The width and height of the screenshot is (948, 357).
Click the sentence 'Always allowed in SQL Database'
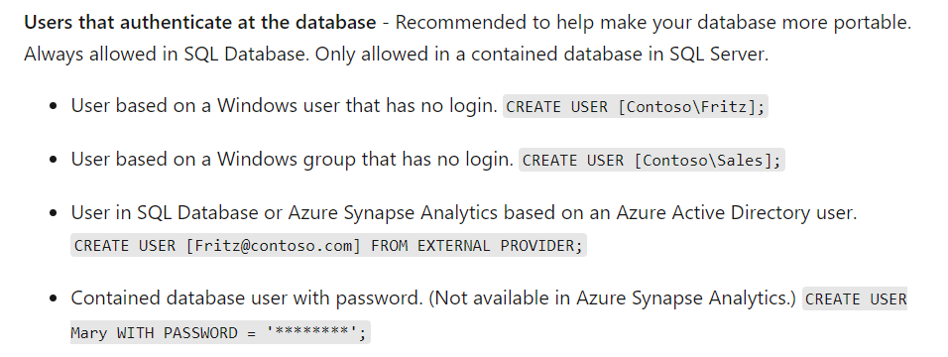165,55
